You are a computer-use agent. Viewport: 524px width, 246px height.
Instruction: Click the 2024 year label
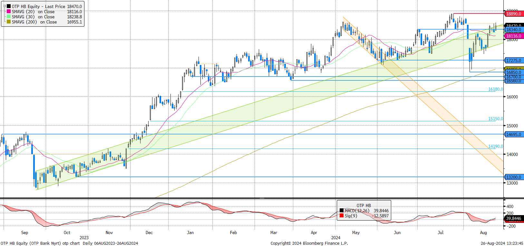click(x=336, y=238)
